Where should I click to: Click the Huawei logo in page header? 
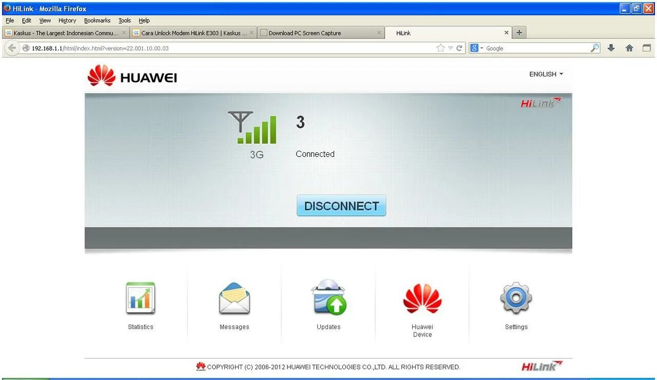tap(132, 76)
